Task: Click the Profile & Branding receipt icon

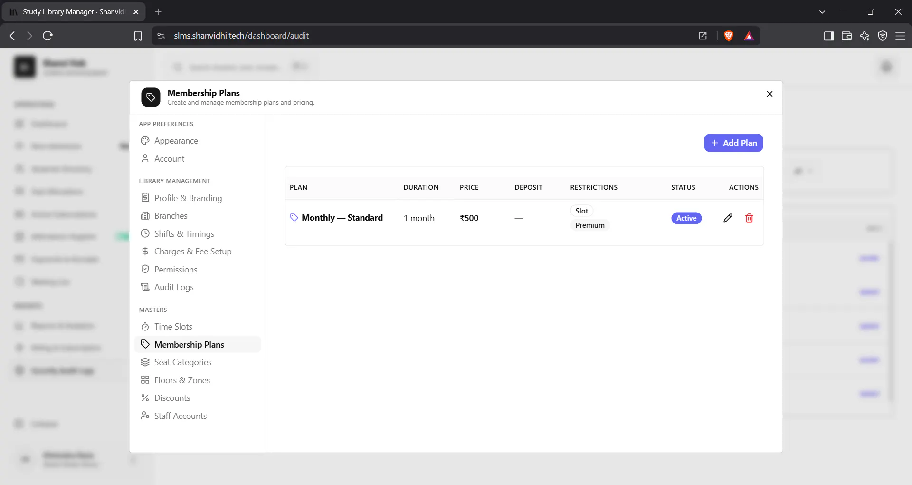Action: point(145,198)
